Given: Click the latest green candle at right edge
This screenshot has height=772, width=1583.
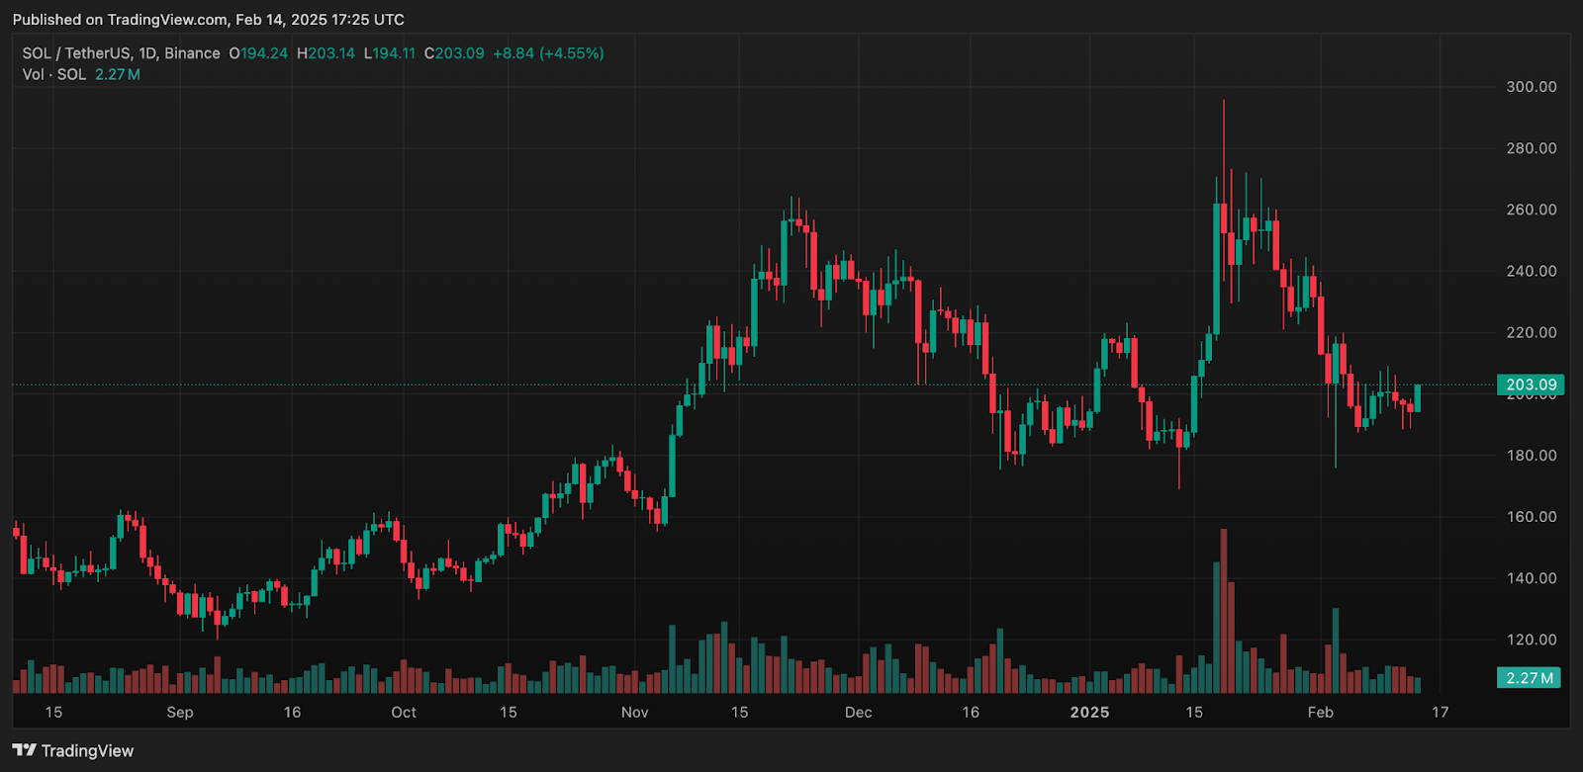Looking at the screenshot, I should 1418,397.
